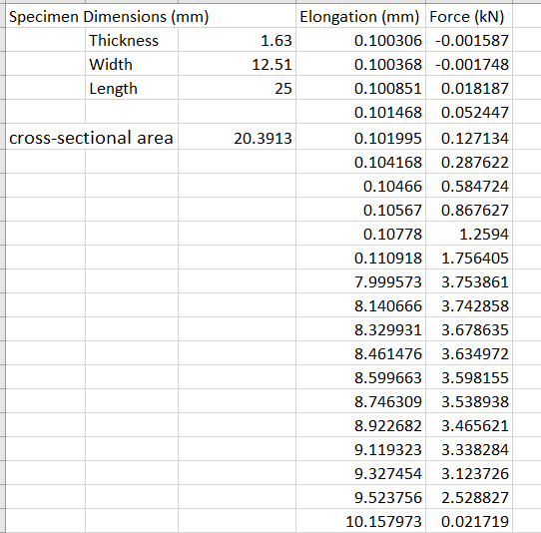Select force cell 2.528827
The height and width of the screenshot is (533, 541).
click(469, 497)
